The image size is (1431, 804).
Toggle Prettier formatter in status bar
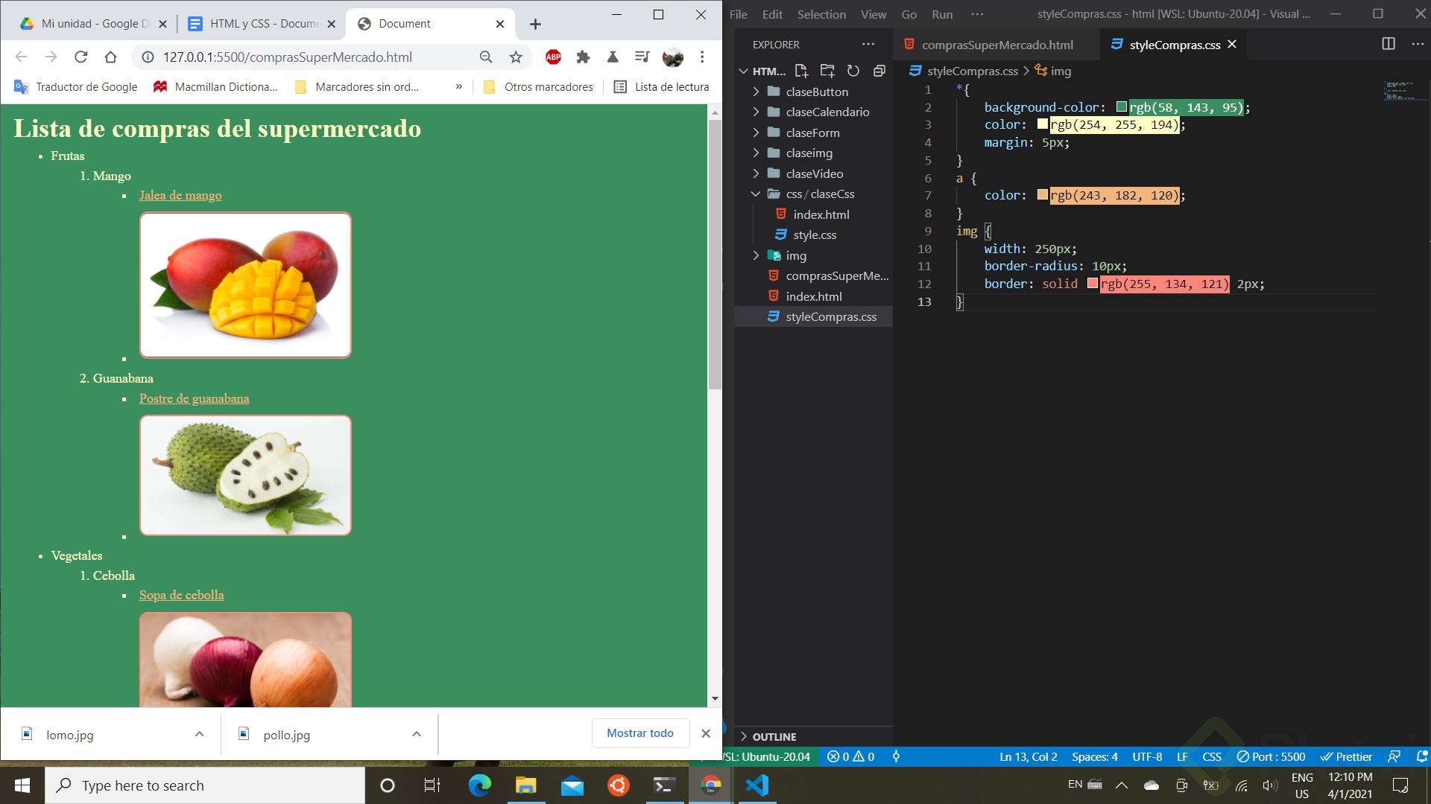click(1346, 756)
